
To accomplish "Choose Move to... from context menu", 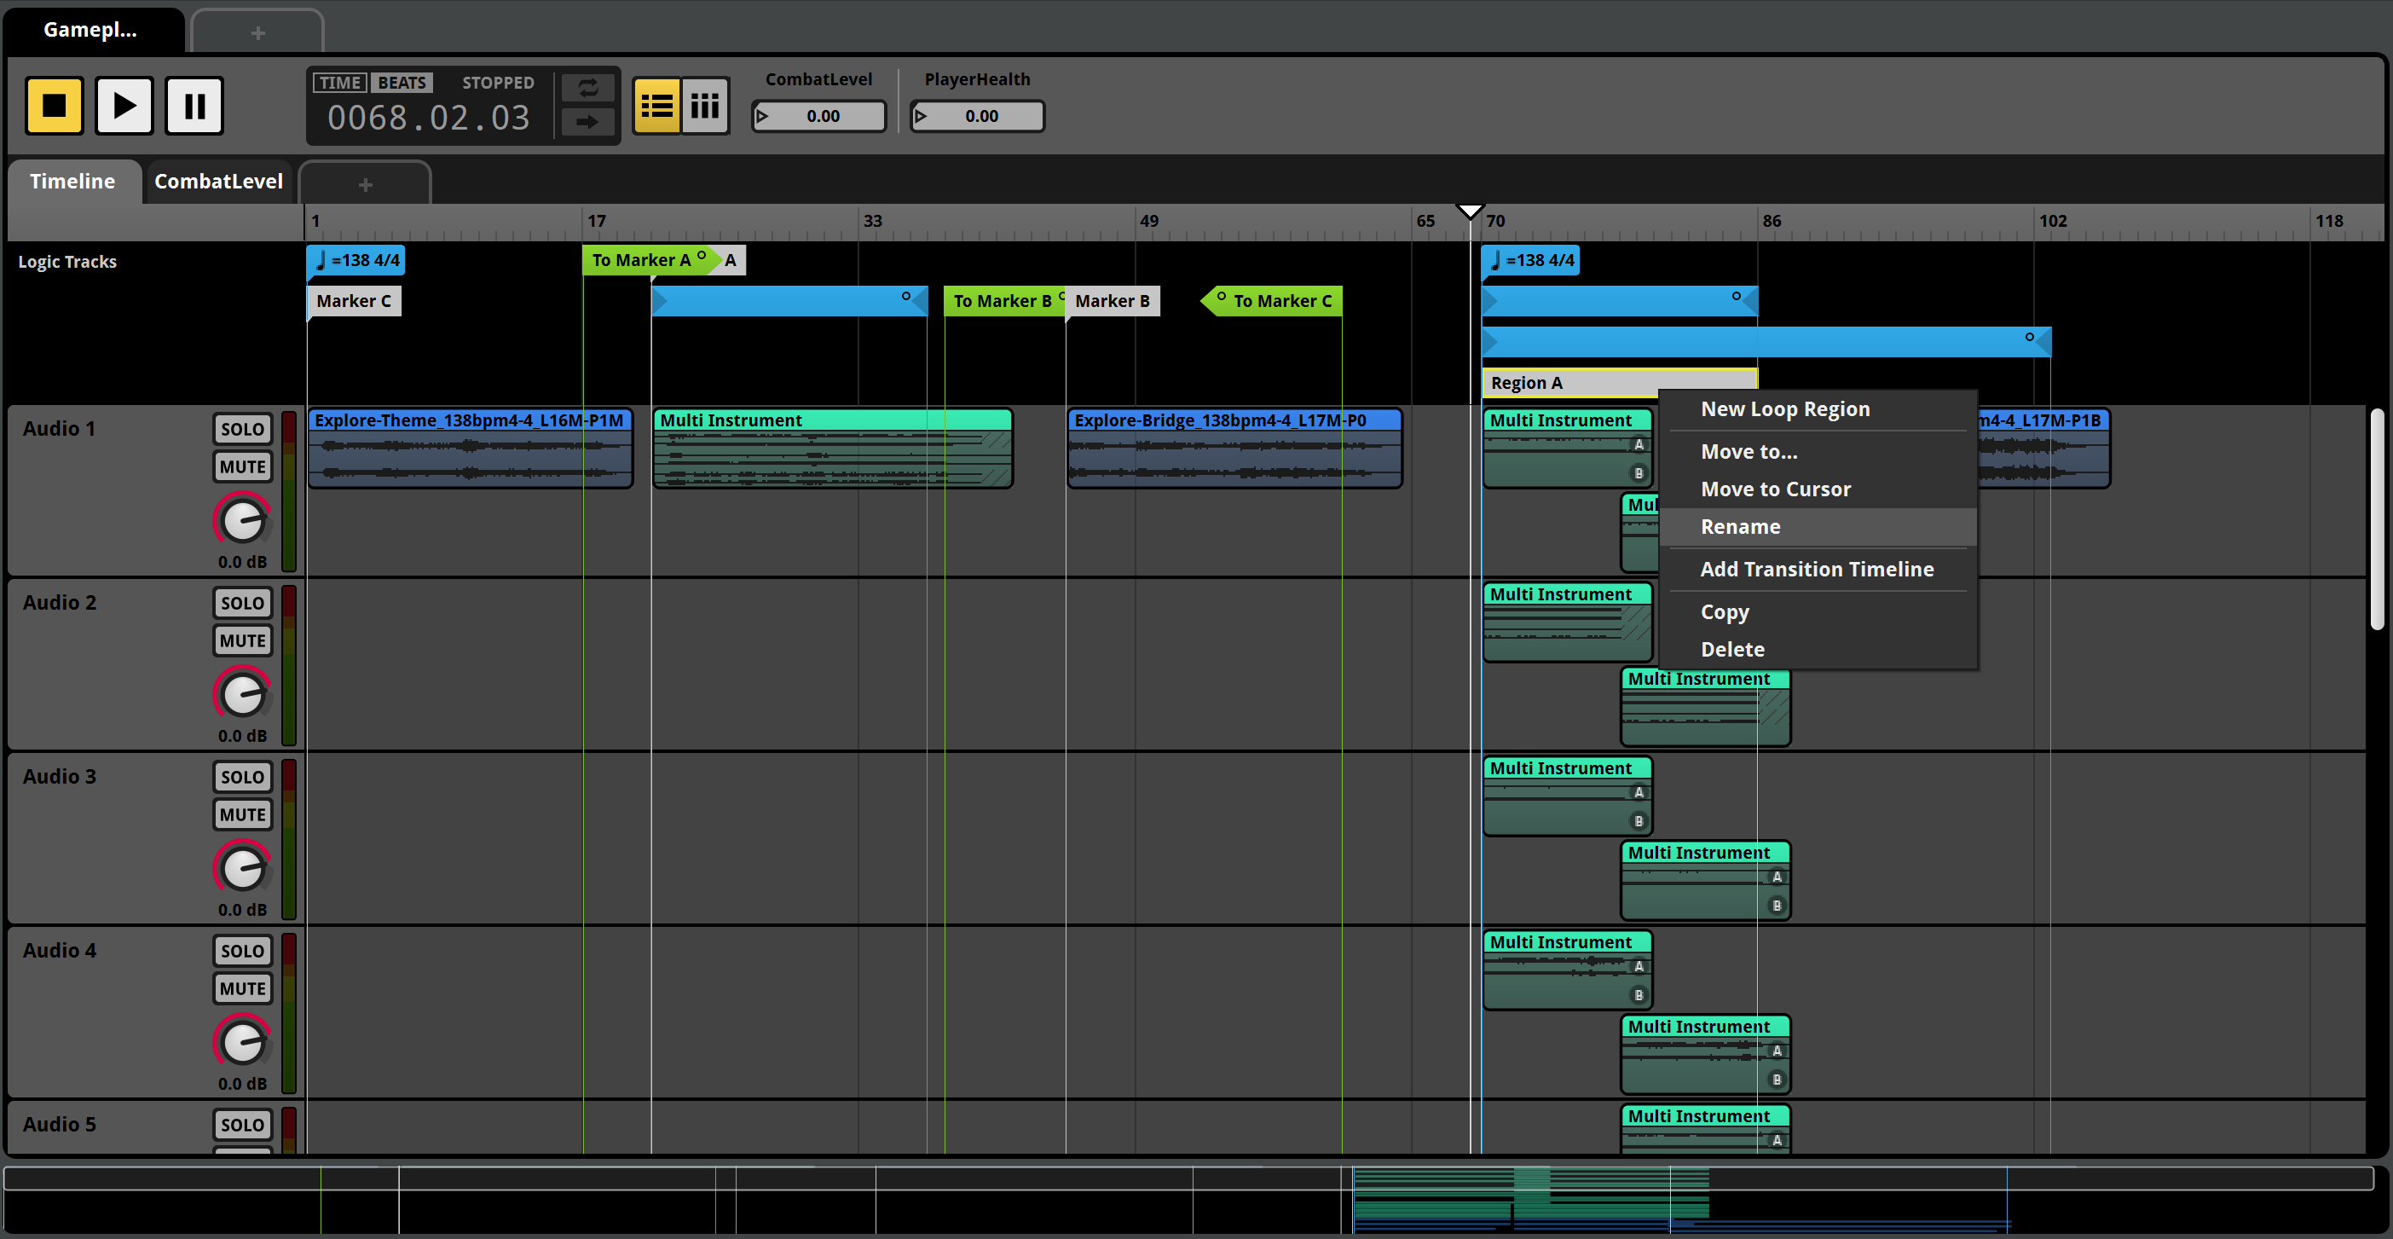I will point(1817,452).
